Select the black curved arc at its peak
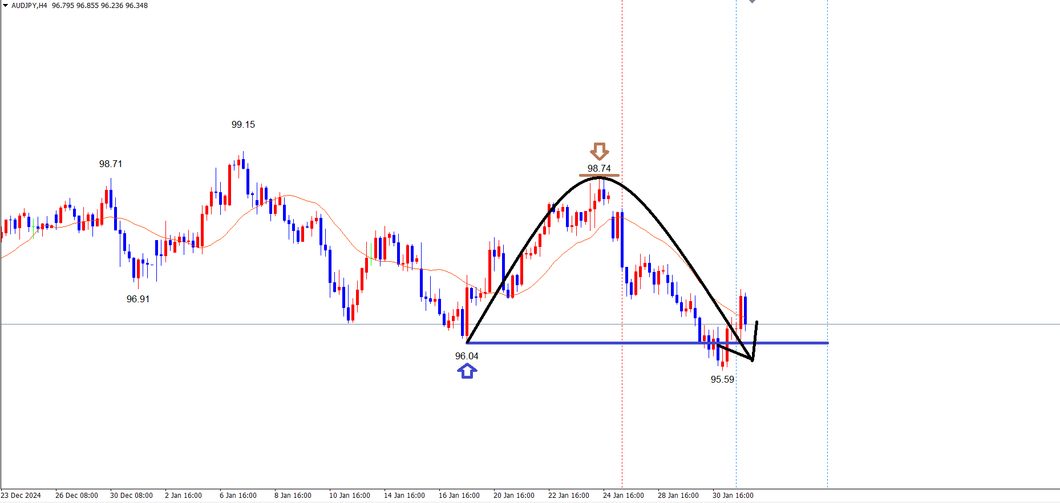 tap(598, 178)
